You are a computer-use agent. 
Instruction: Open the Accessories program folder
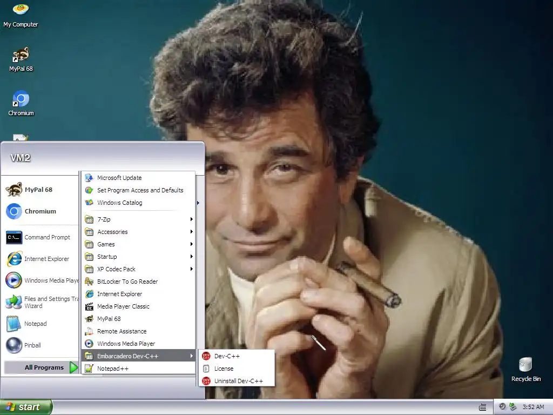tap(139, 231)
